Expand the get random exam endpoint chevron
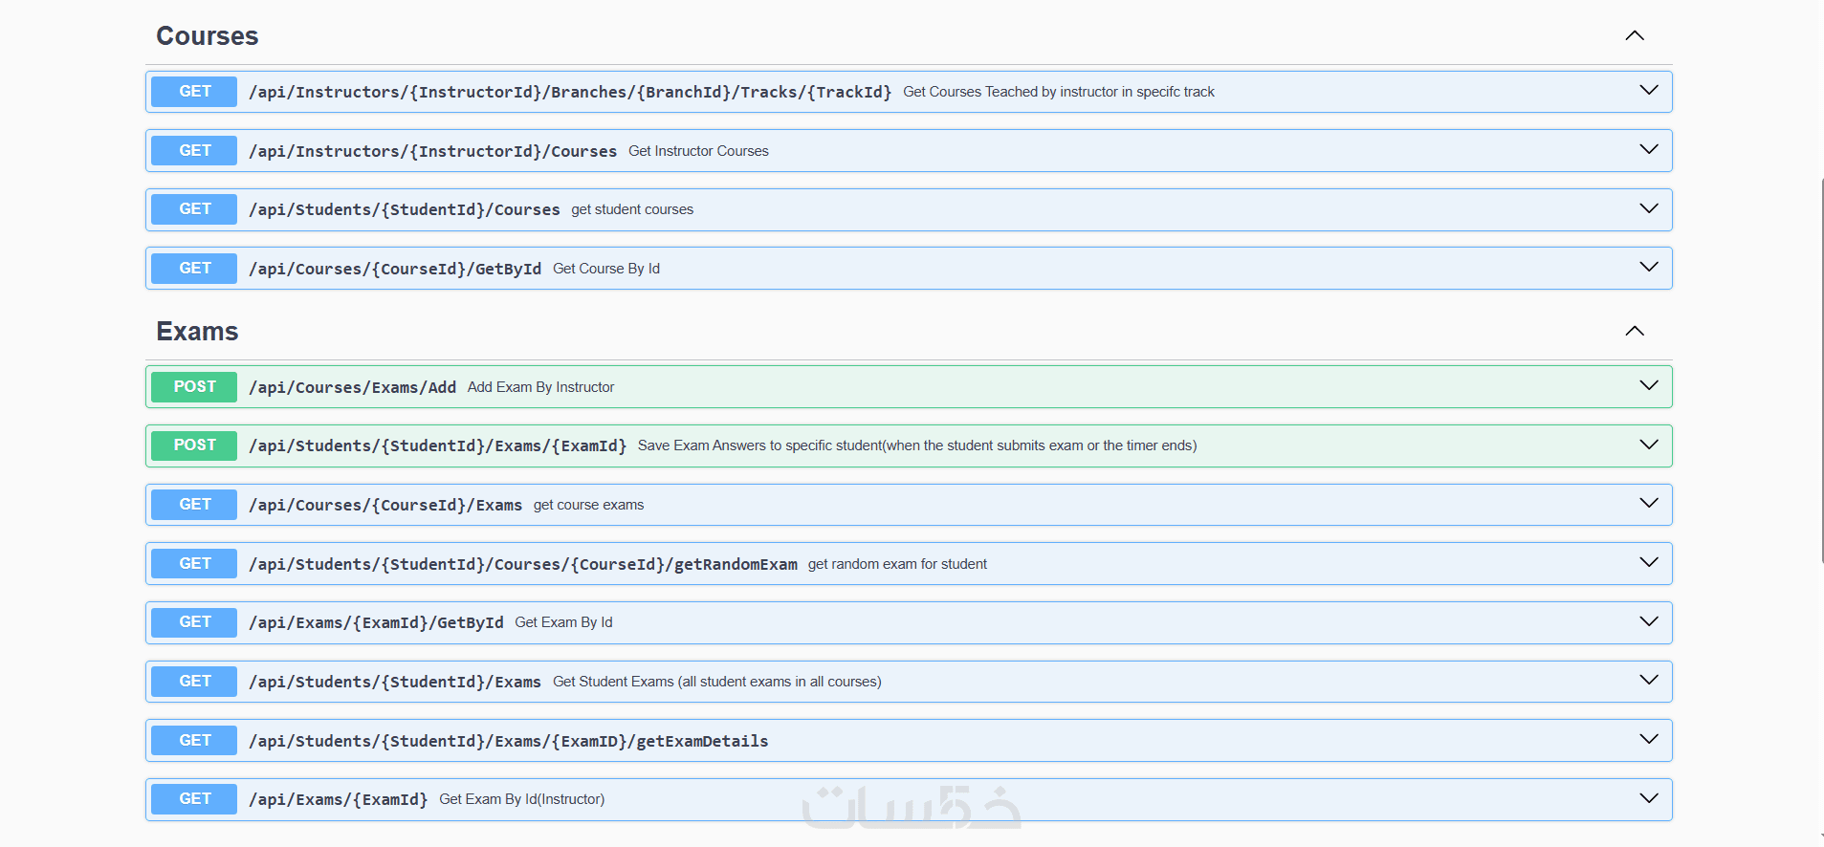Viewport: 1824px width, 847px height. [x=1648, y=563]
